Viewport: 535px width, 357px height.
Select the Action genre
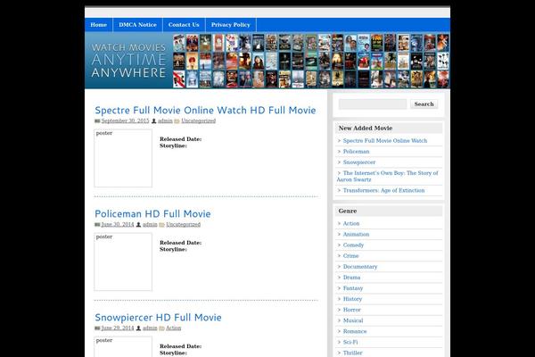[351, 223]
